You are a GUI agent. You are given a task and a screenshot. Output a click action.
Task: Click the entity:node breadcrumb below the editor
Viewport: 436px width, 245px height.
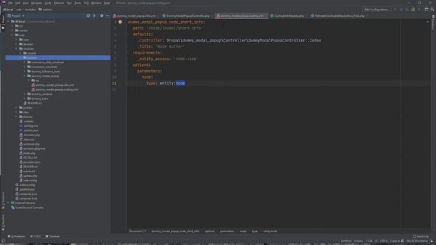(x=270, y=231)
